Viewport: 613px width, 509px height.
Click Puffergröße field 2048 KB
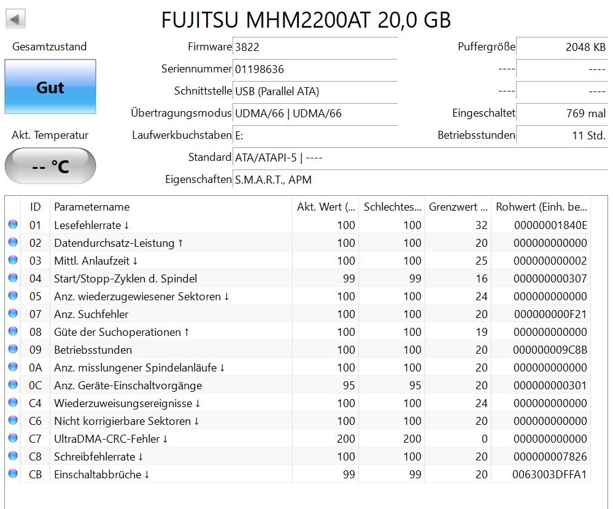(x=562, y=47)
